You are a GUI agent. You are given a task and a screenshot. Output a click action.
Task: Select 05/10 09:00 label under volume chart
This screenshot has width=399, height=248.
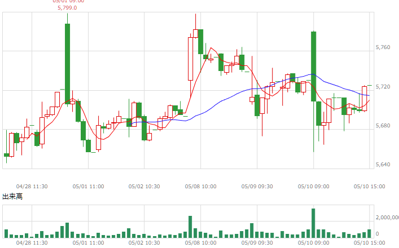314,243
